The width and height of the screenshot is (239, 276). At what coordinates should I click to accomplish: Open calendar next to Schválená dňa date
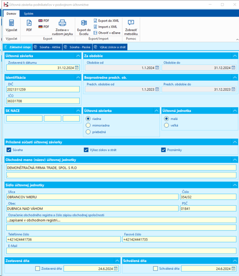tap(233, 268)
